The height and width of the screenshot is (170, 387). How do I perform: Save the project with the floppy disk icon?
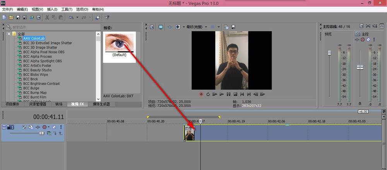(x=18, y=17)
